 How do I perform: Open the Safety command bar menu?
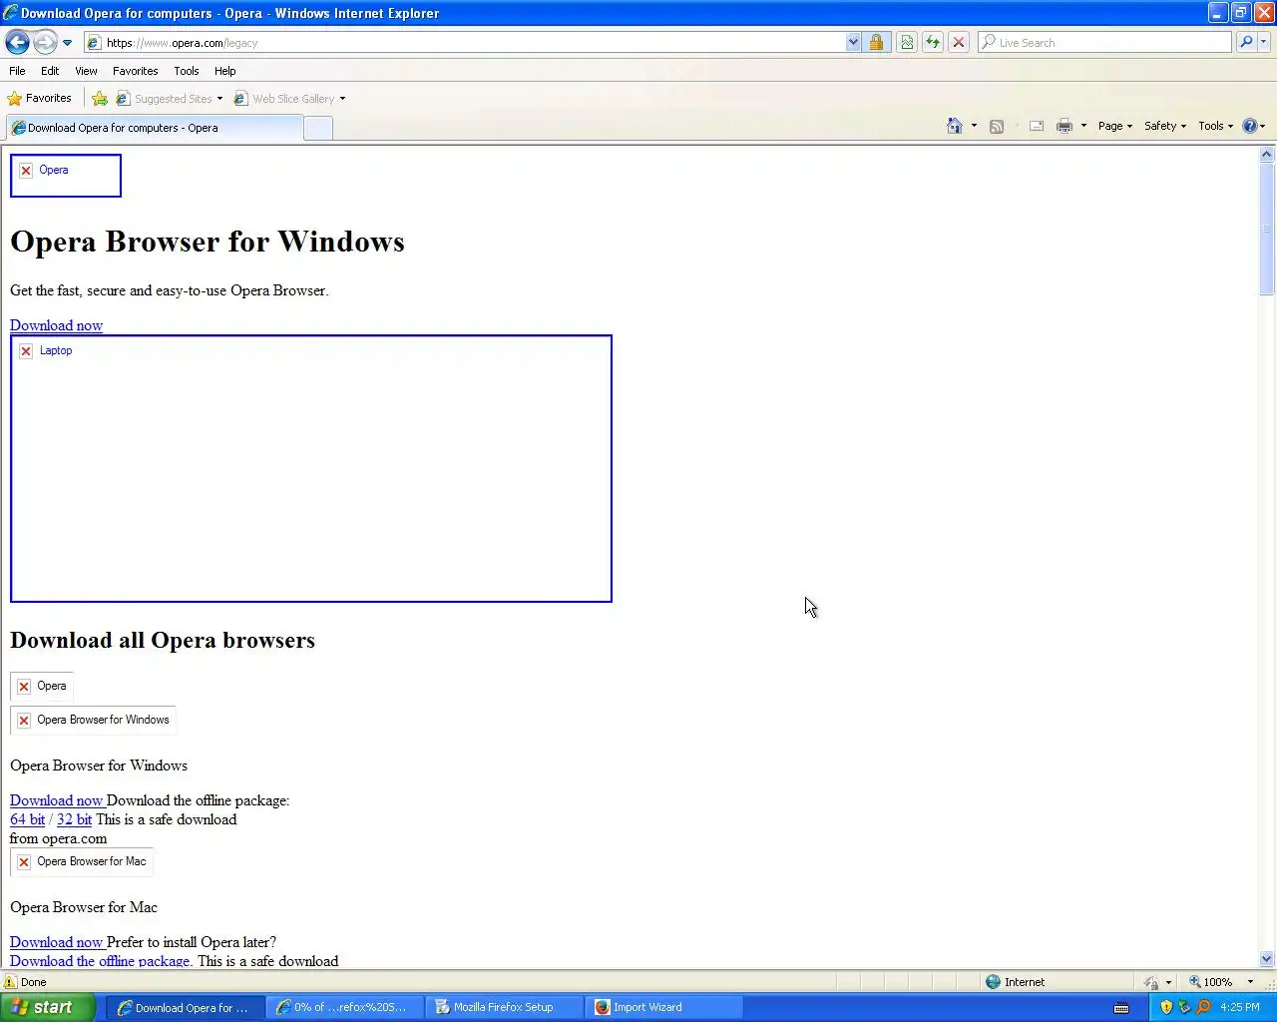pyautogui.click(x=1164, y=126)
